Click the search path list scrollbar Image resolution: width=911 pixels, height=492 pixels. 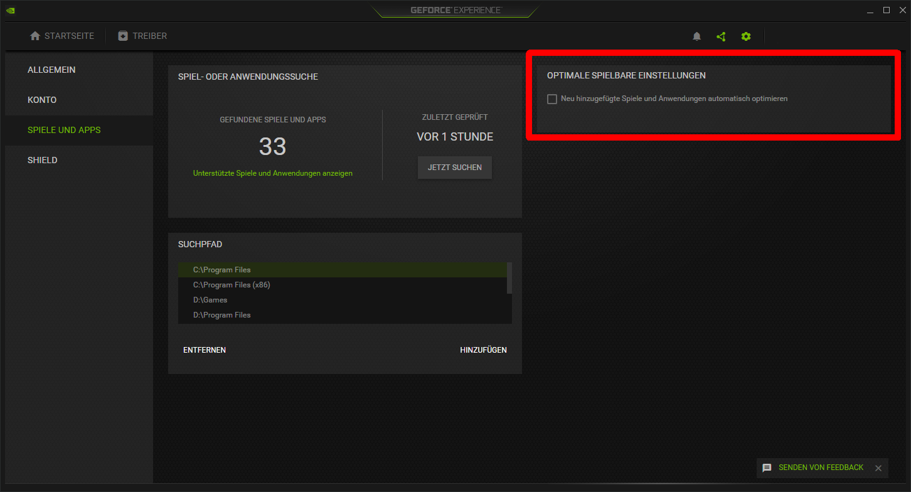point(509,278)
